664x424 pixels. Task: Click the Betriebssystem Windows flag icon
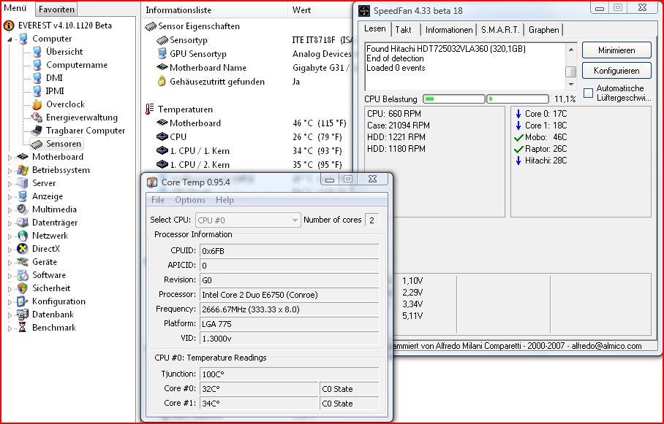[23, 170]
